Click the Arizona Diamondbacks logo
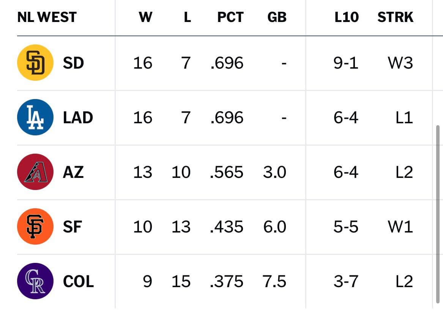This screenshot has width=443, height=319. click(35, 172)
